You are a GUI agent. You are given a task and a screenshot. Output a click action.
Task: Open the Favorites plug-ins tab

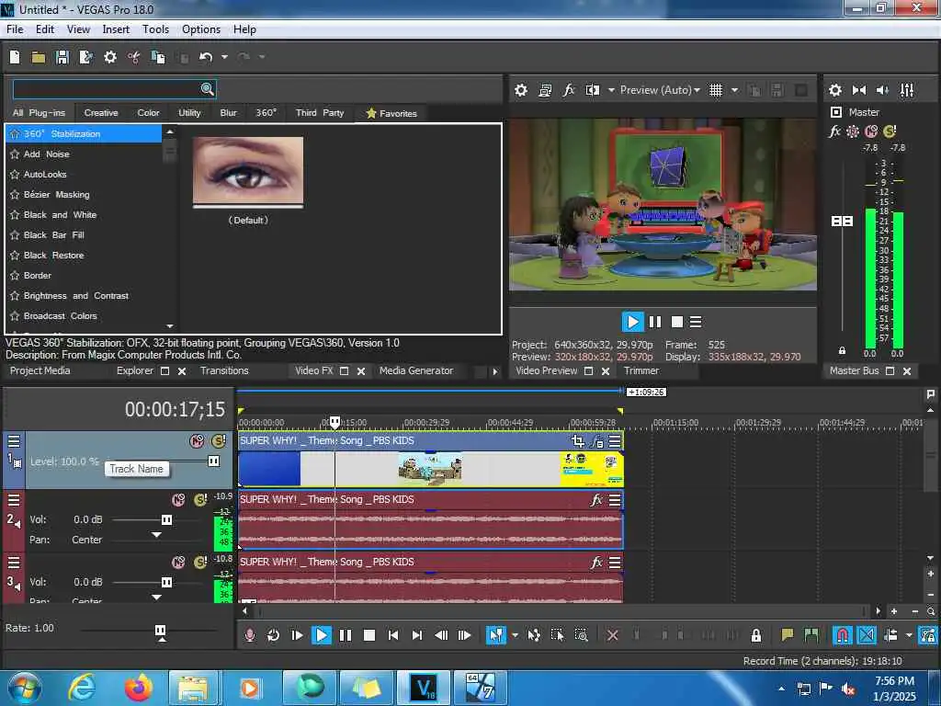391,113
